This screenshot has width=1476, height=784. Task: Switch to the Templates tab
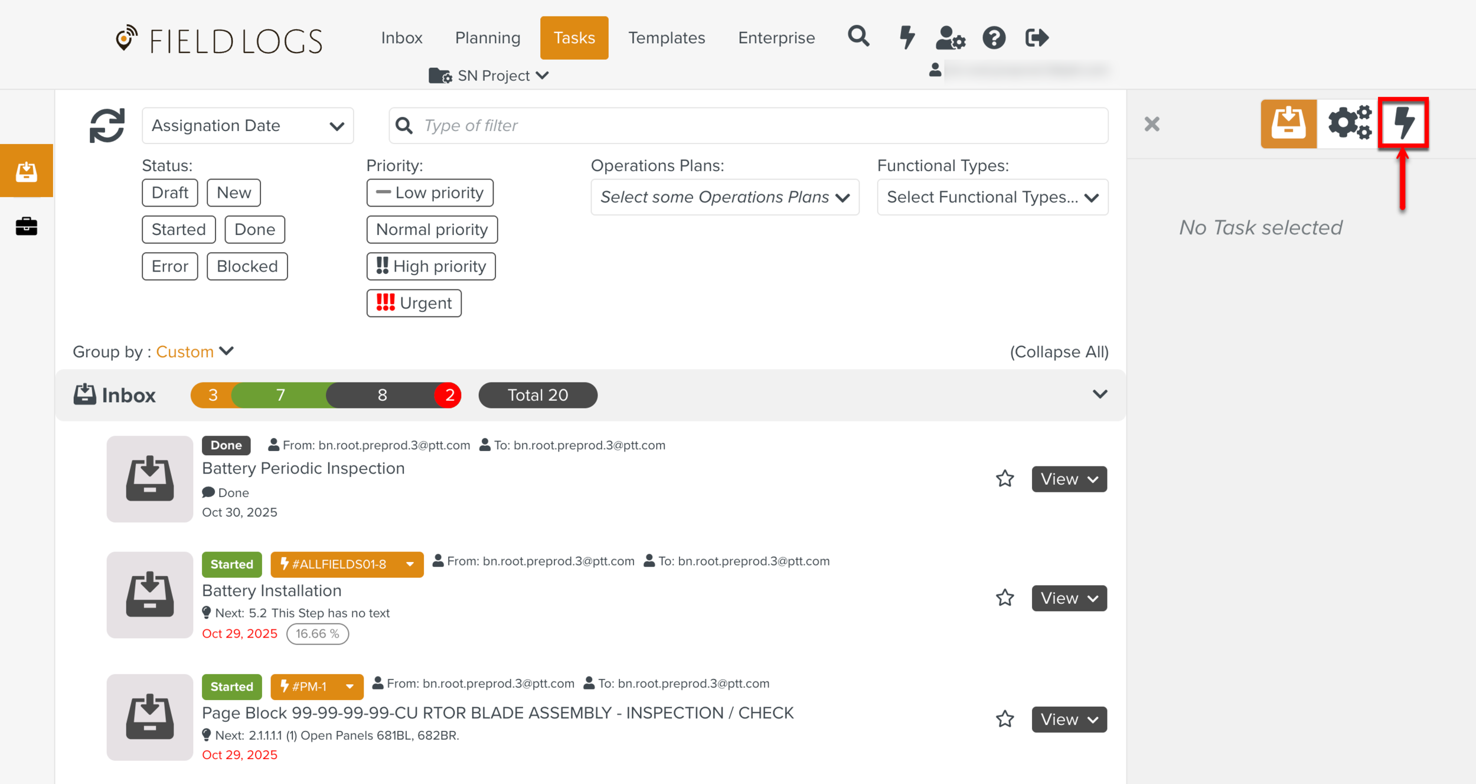click(666, 38)
